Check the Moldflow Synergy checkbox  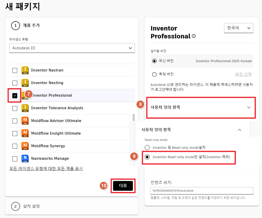point(15,146)
